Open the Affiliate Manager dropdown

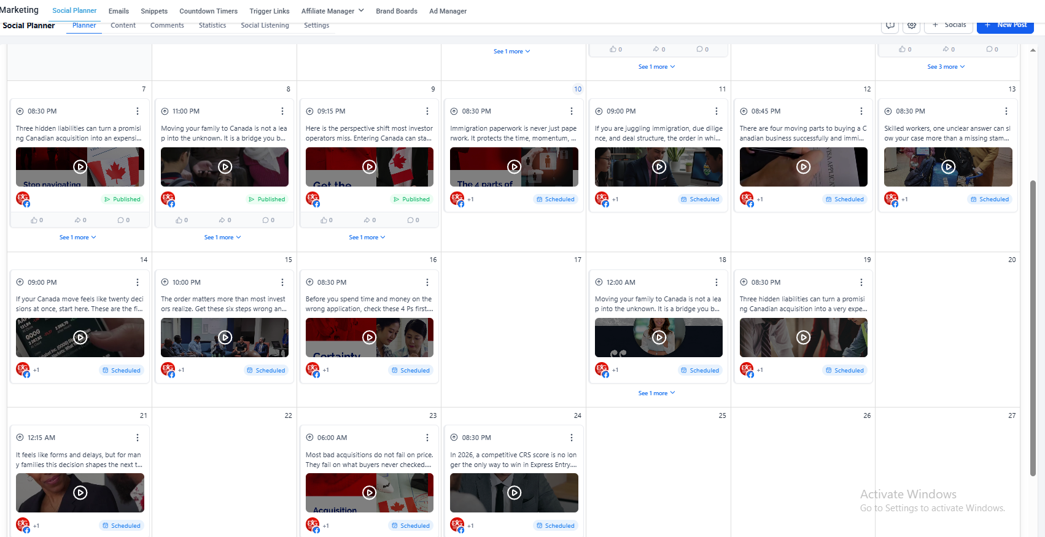[333, 11]
